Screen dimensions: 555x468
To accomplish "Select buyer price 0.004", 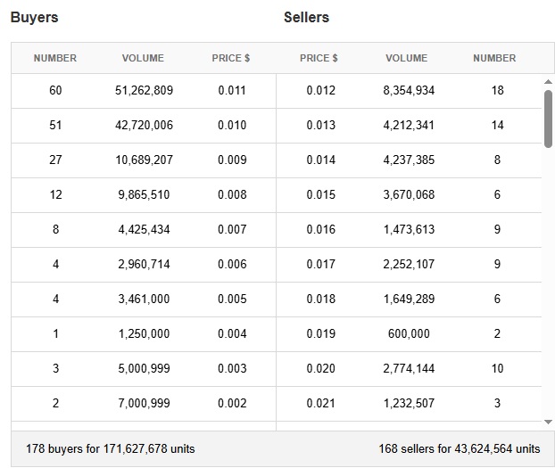I will tap(232, 333).
